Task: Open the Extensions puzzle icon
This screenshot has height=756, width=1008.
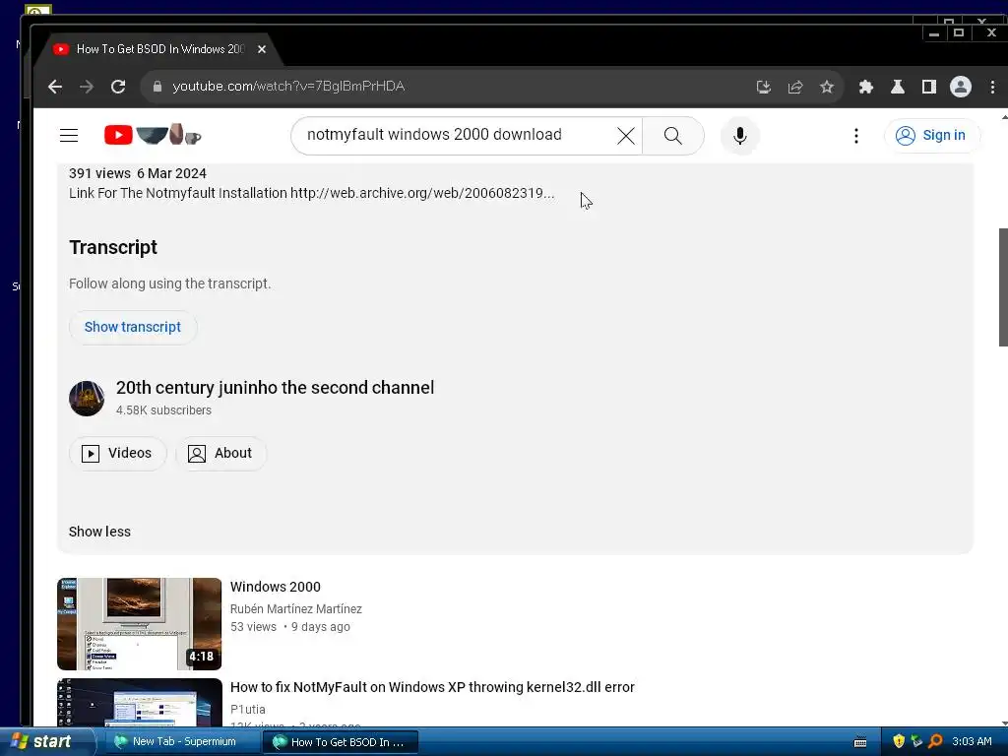Action: pyautogui.click(x=866, y=87)
